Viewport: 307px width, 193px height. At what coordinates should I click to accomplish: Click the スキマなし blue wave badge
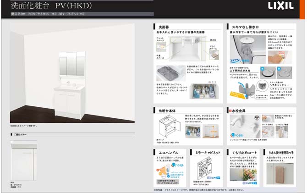pyautogui.click(x=239, y=61)
